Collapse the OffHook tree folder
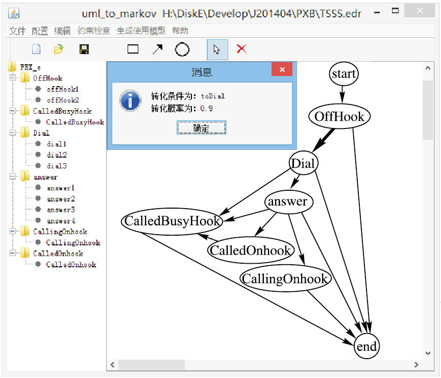The image size is (441, 378). pos(12,78)
